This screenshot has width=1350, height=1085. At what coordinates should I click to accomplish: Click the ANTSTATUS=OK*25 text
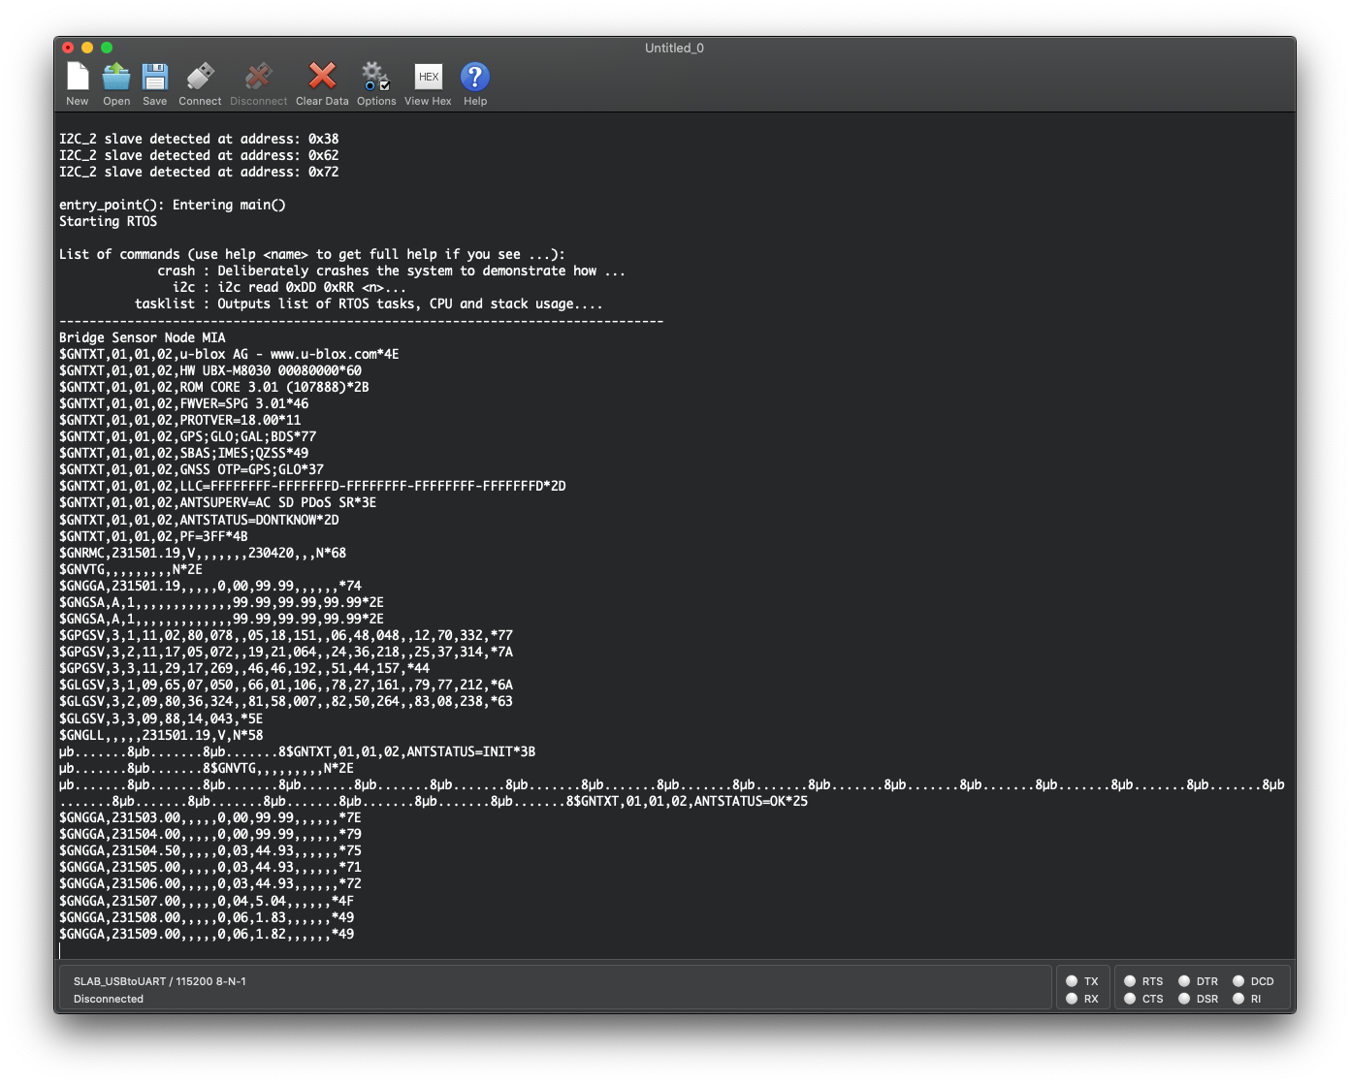751,801
